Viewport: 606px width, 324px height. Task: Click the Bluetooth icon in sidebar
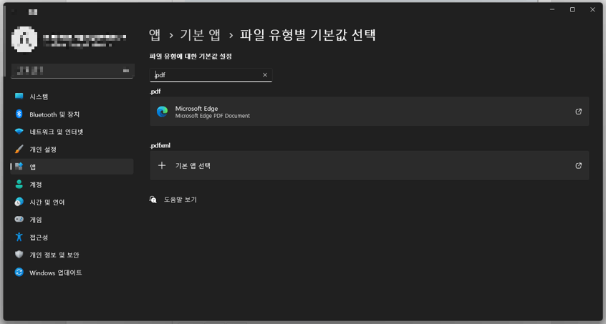tap(19, 114)
